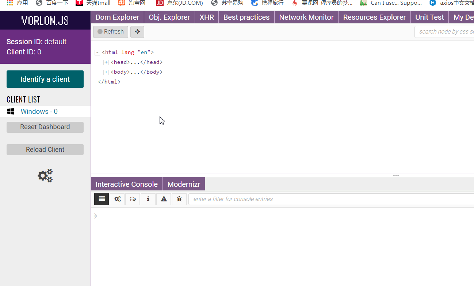Click the lang="en" attribute text

[x=136, y=53]
